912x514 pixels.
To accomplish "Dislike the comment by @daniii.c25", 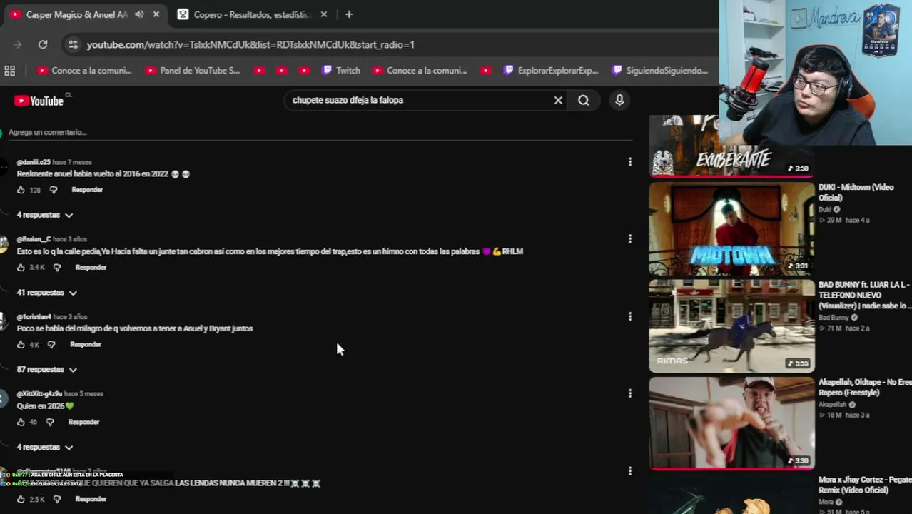I will 54,190.
